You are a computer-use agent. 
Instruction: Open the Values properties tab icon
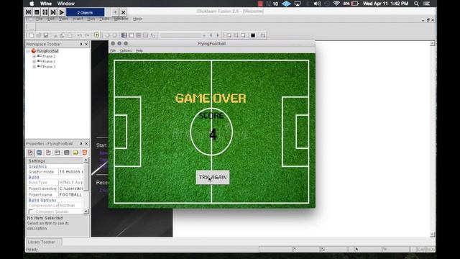[x=57, y=153]
